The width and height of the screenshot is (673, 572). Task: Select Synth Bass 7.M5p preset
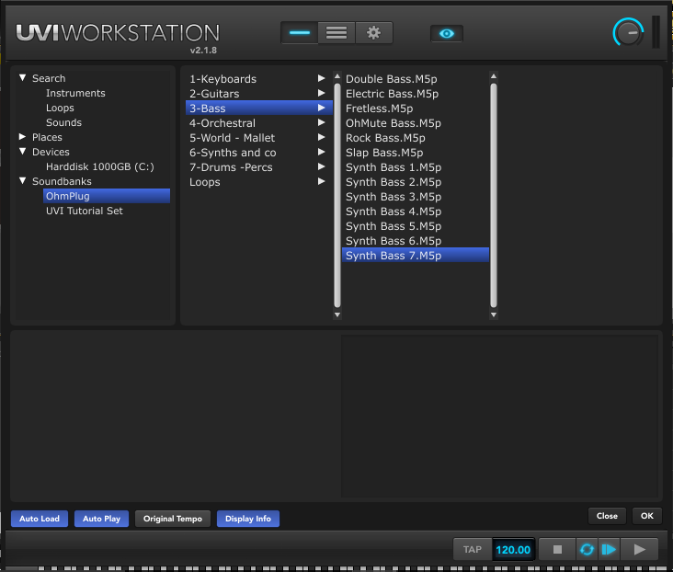coord(415,255)
